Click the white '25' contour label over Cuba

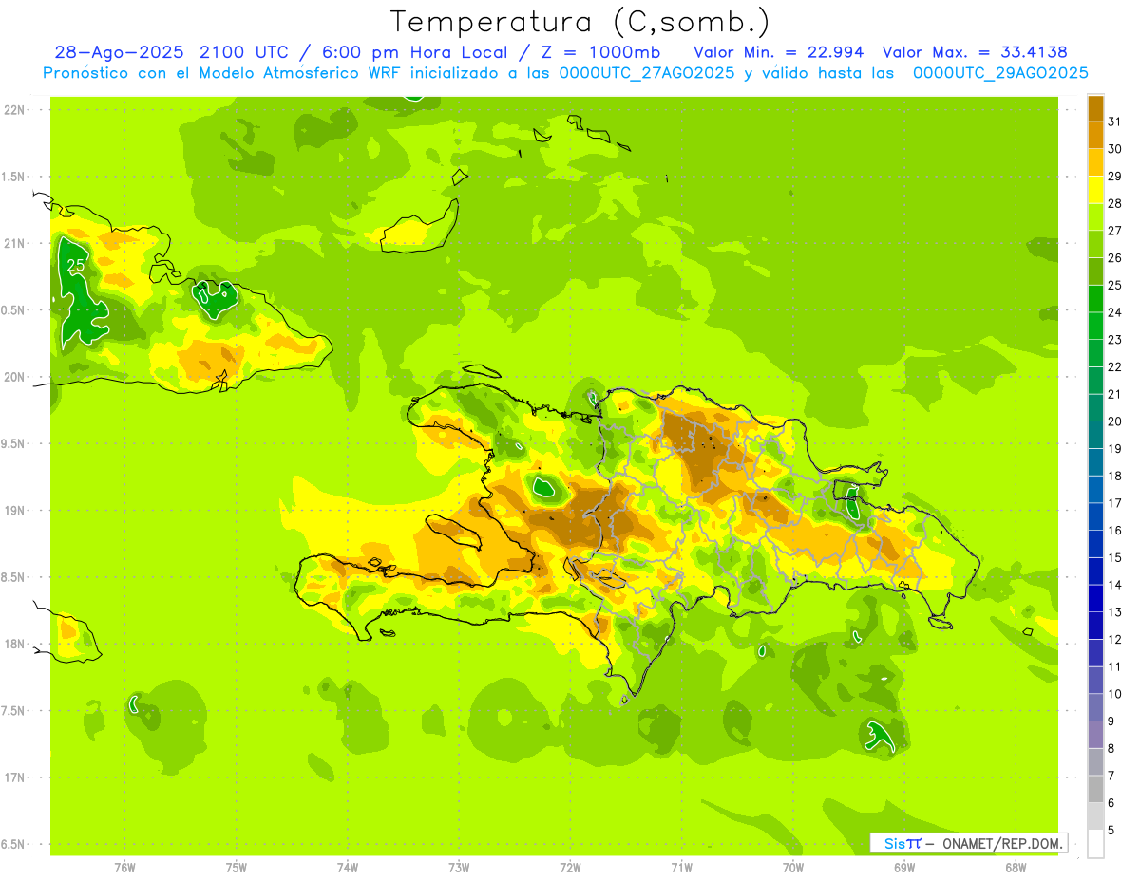pyautogui.click(x=75, y=266)
